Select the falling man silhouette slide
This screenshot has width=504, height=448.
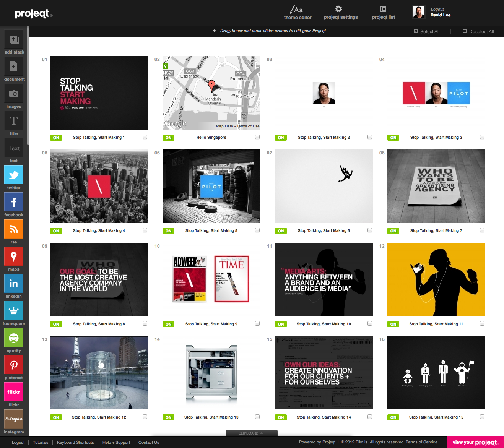coord(324,186)
